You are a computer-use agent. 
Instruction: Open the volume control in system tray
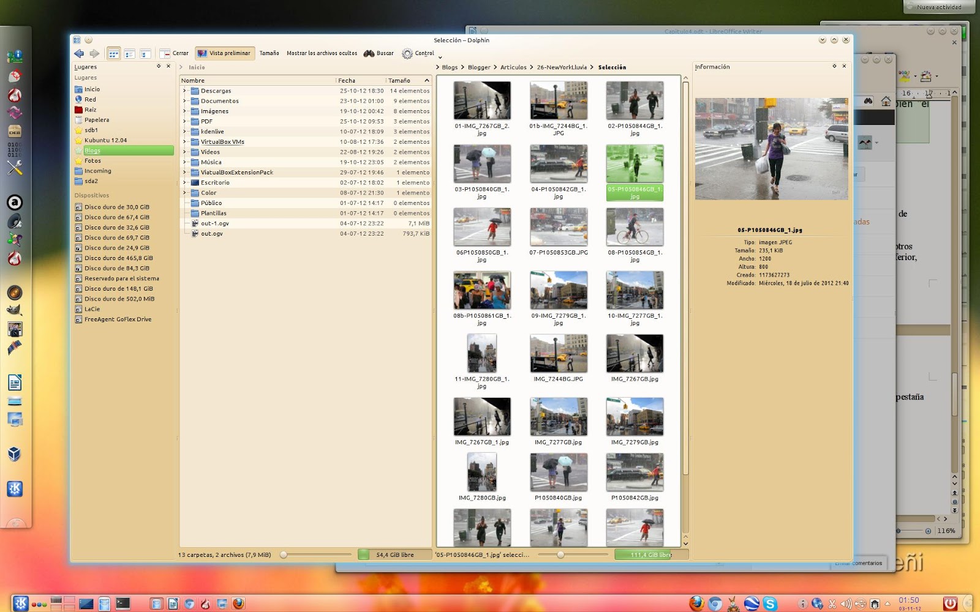846,604
